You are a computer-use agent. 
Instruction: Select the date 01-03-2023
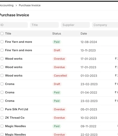point(89,76)
